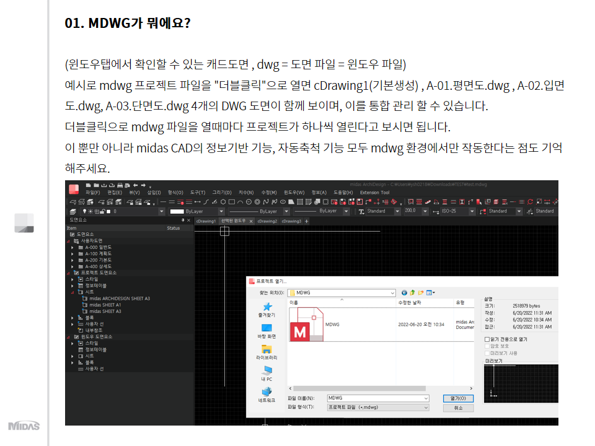Click the red rotate/refresh arrow tool icon

[530, 202]
